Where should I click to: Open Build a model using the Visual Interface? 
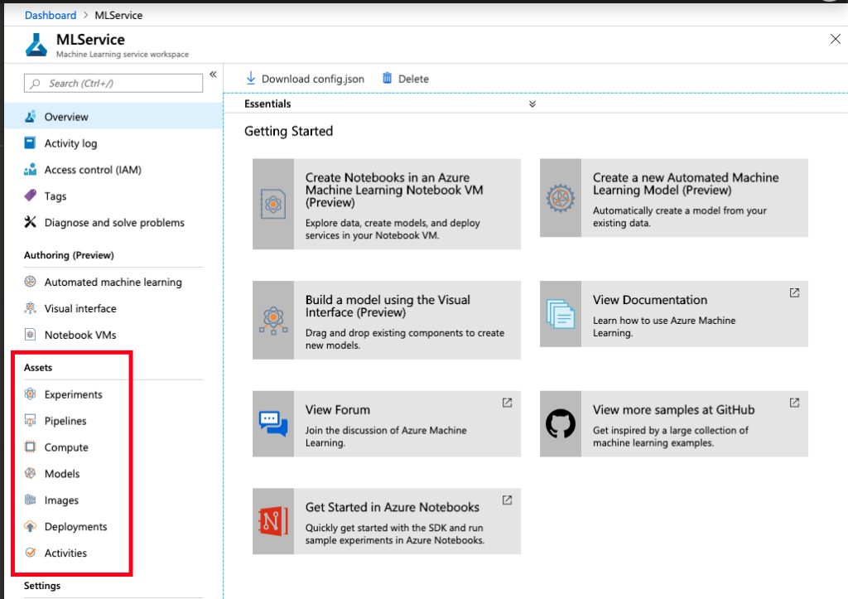(387, 321)
